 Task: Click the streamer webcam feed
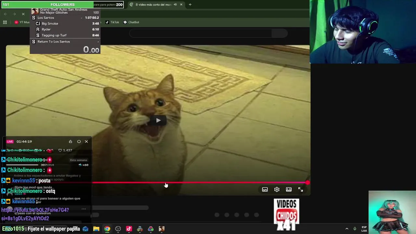click(x=363, y=32)
